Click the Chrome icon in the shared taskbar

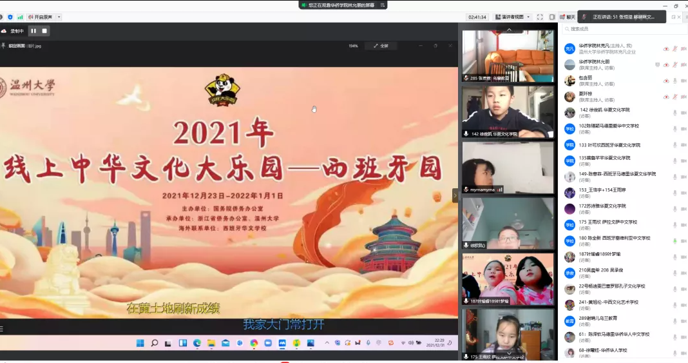(254, 343)
